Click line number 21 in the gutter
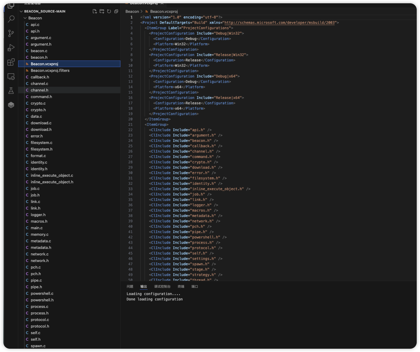 pyautogui.click(x=130, y=125)
